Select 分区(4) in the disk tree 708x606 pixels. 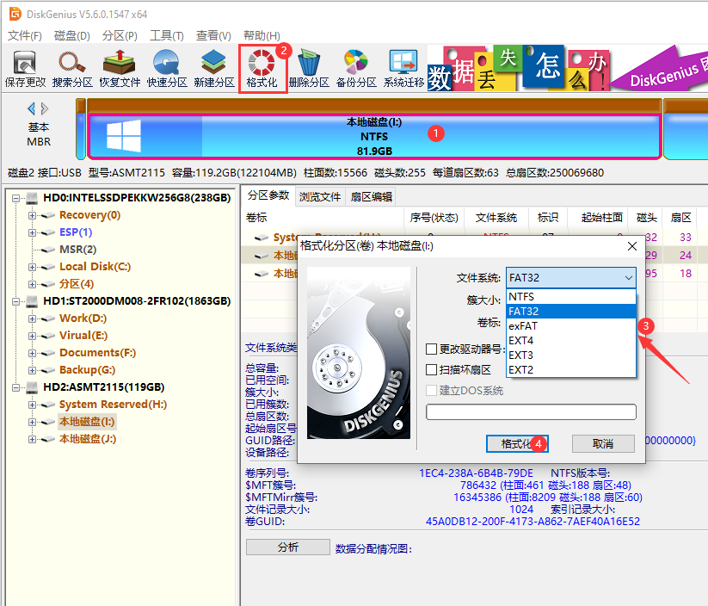77,284
